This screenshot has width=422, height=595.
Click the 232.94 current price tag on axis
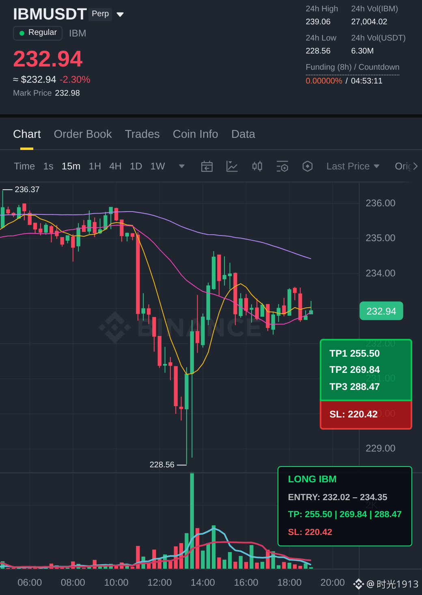click(x=381, y=311)
